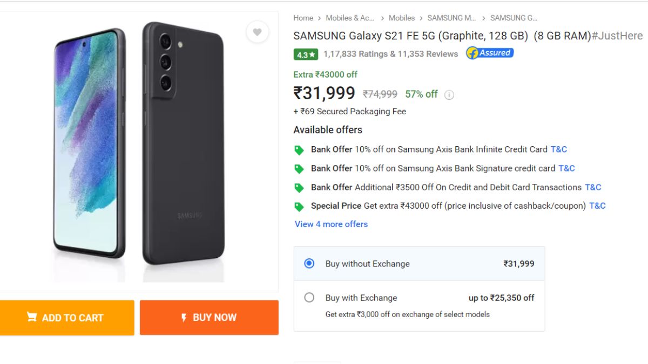
Task: Open the Home breadcrumb link
Action: point(303,18)
